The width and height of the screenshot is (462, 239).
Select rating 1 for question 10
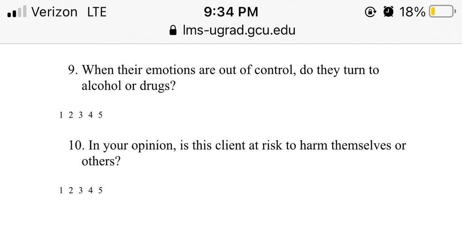[x=61, y=190]
